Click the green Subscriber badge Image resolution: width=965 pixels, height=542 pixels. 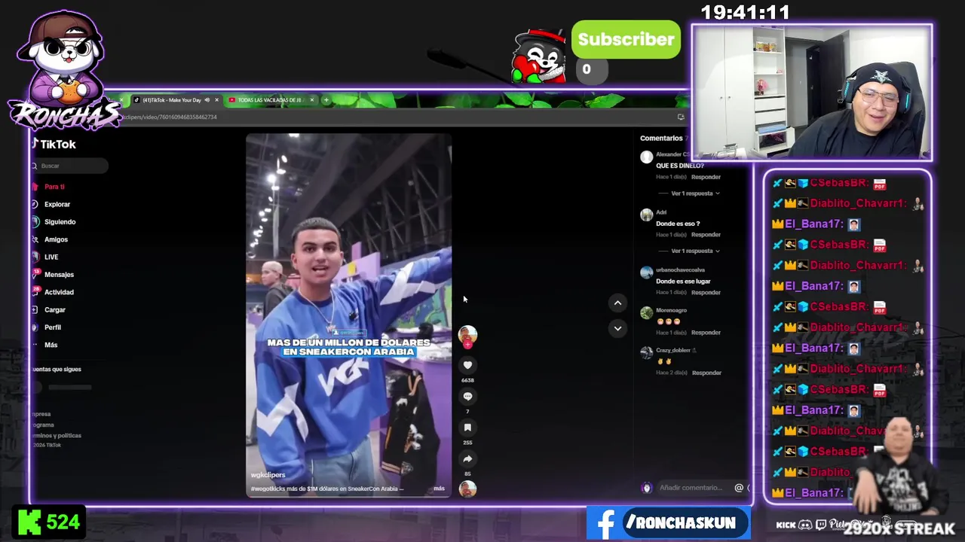click(x=626, y=40)
